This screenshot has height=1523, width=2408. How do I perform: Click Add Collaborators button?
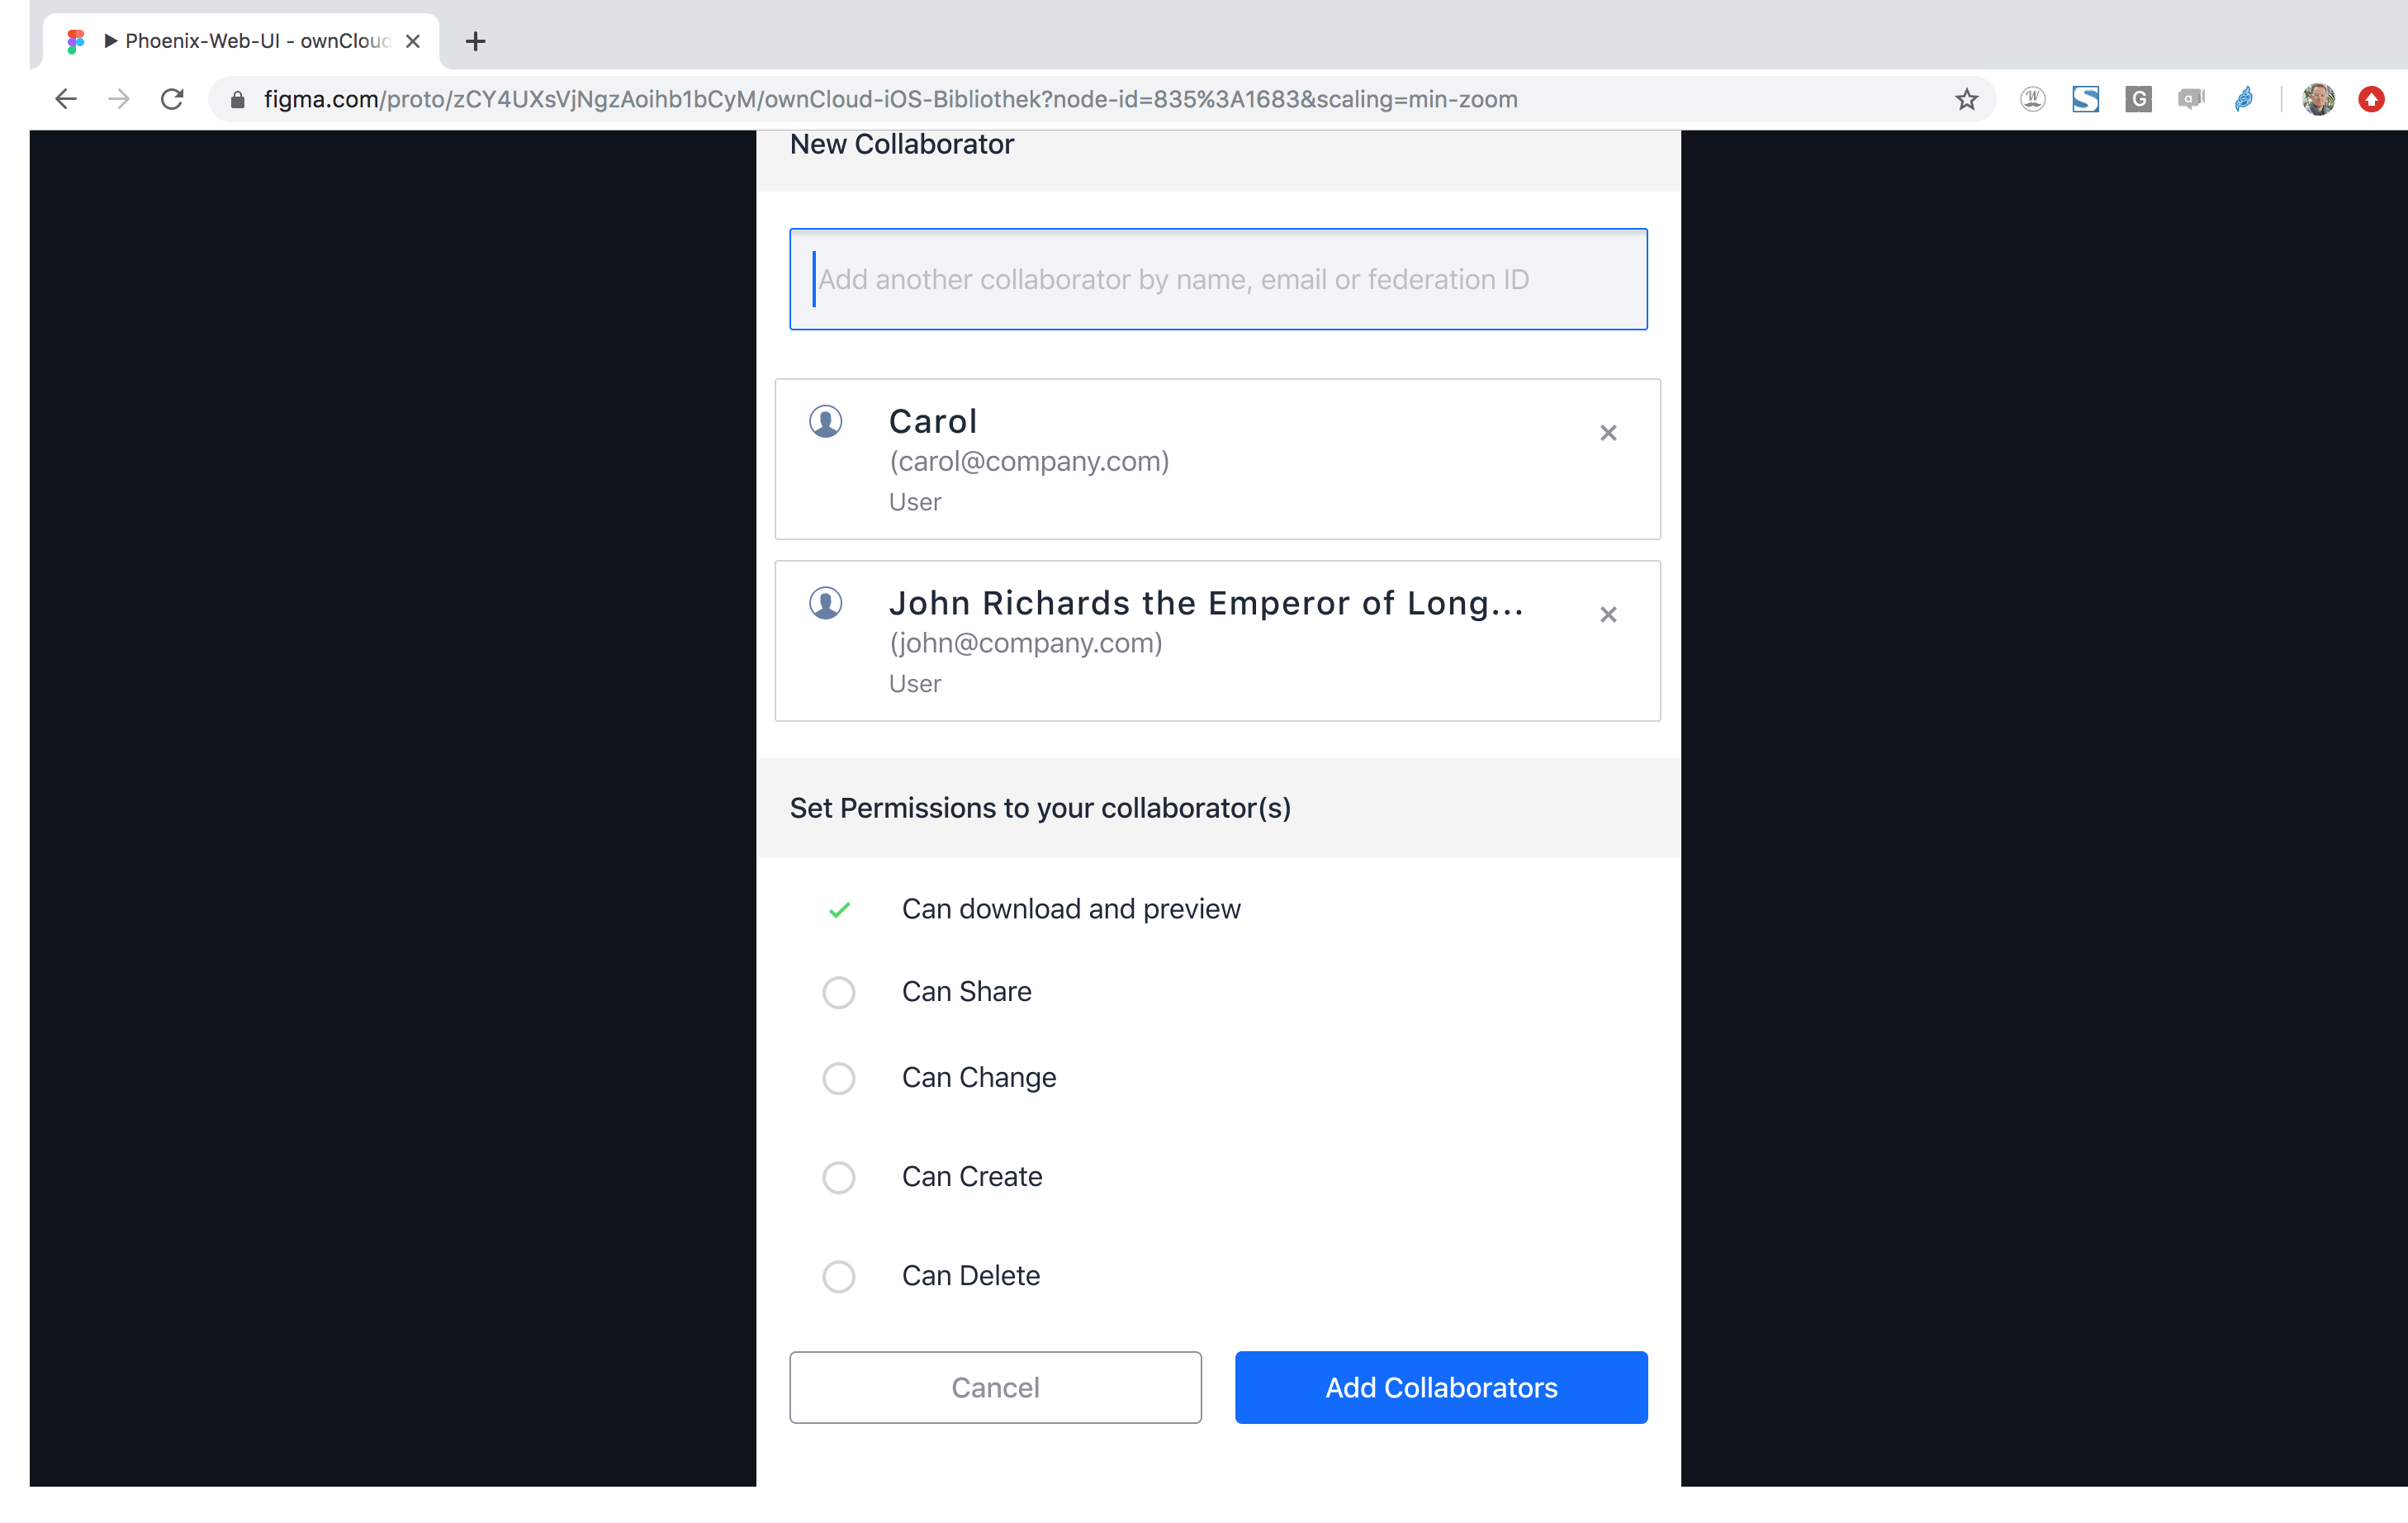click(x=1440, y=1387)
